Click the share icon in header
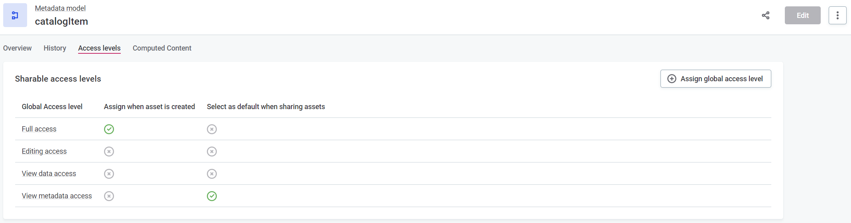Screen dimensions: 851x223 (765, 16)
